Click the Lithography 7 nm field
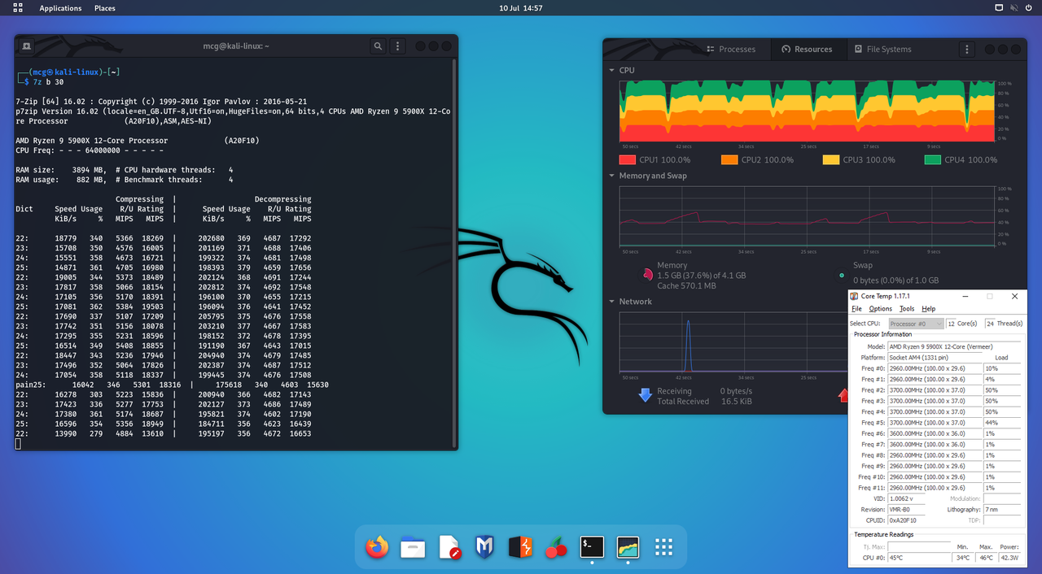 1002,510
